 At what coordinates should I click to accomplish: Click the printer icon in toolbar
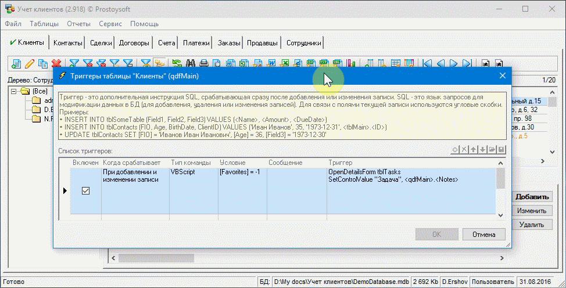click(204, 63)
